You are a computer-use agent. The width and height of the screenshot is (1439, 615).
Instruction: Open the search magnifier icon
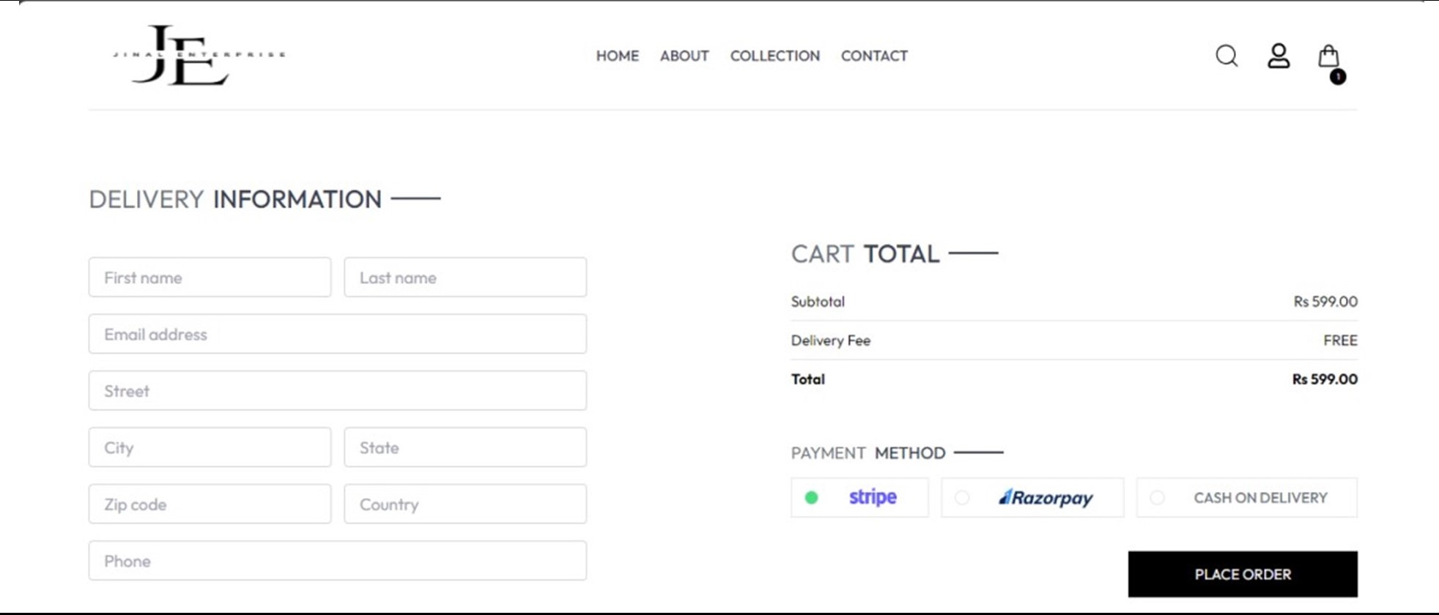(1227, 56)
